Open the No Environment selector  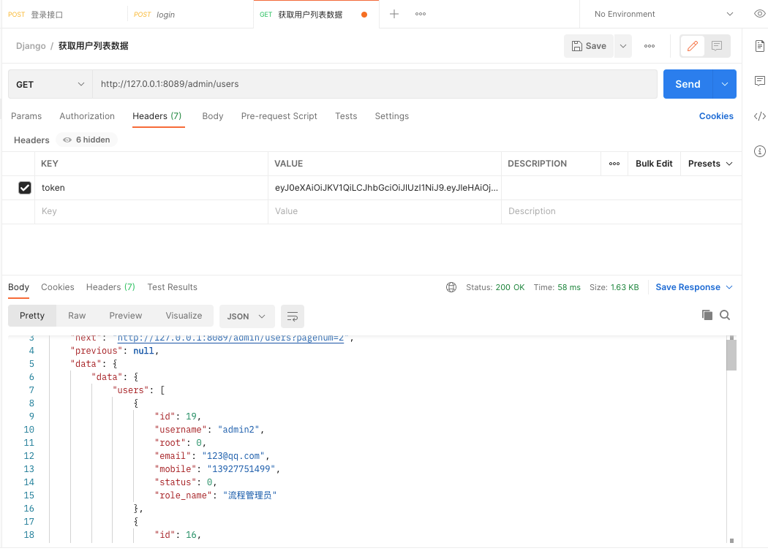[x=663, y=14]
